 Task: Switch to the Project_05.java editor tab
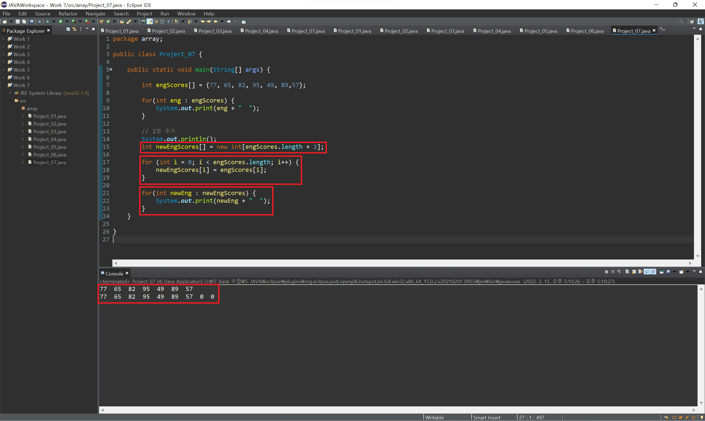tap(540, 31)
